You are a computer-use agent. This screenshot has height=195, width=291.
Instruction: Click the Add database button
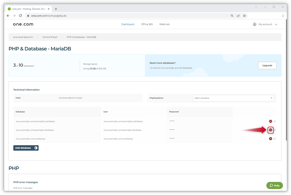tap(26, 148)
